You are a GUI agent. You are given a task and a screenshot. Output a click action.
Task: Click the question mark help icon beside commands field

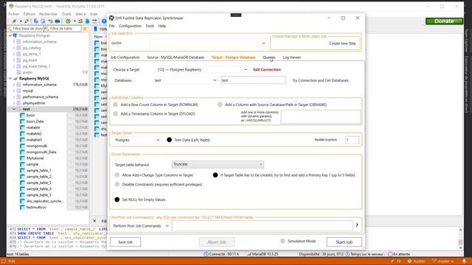tap(357, 225)
